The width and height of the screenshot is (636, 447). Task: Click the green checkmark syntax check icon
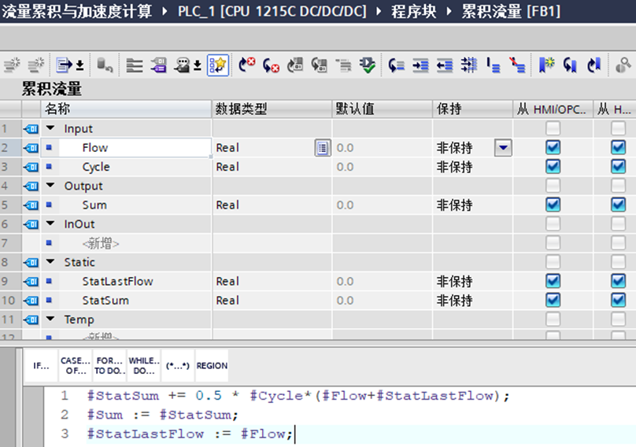click(x=368, y=65)
